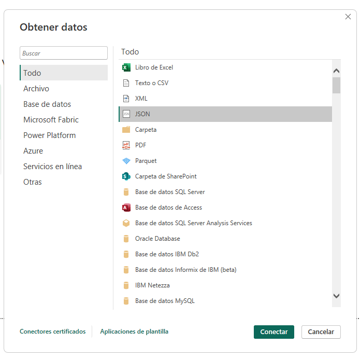Select the Carpeta de SharePoint icon
This screenshot has width=360, height=359.
(x=126, y=176)
